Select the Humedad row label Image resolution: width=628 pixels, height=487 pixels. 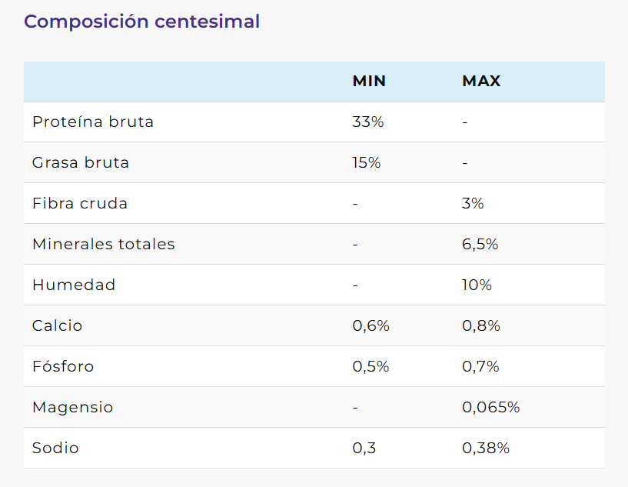[x=74, y=285]
